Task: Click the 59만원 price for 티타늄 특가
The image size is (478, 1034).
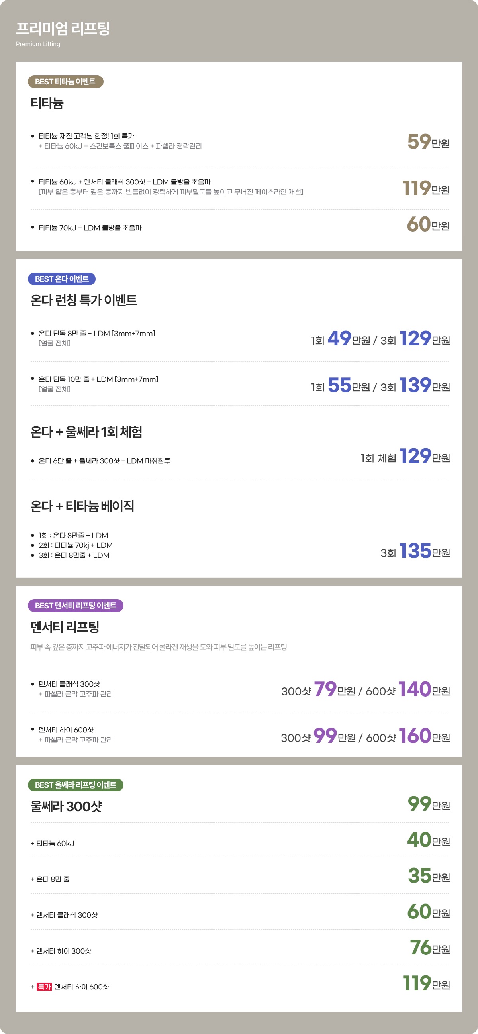Action: [428, 142]
